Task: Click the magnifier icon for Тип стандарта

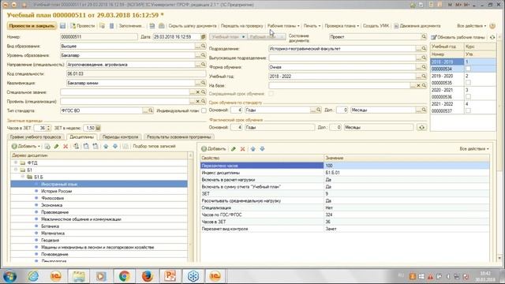Action: tap(151, 110)
